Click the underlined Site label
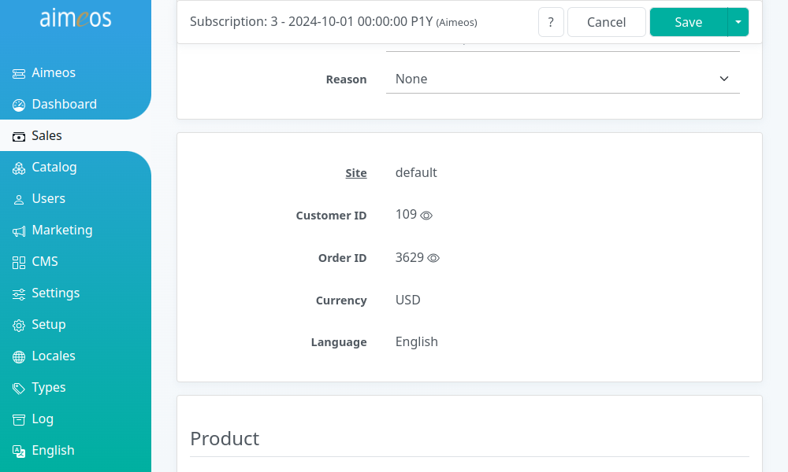Viewport: 788px width, 472px height. tap(356, 173)
